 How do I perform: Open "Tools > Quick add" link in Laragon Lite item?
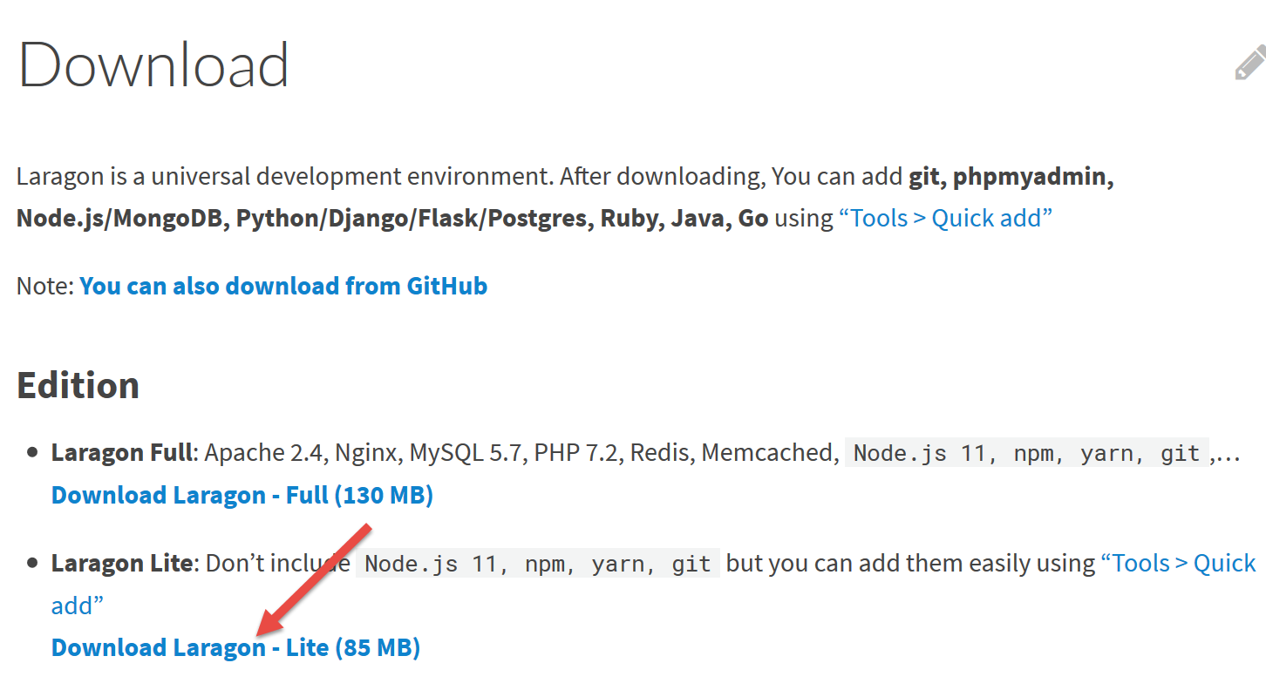(1178, 563)
